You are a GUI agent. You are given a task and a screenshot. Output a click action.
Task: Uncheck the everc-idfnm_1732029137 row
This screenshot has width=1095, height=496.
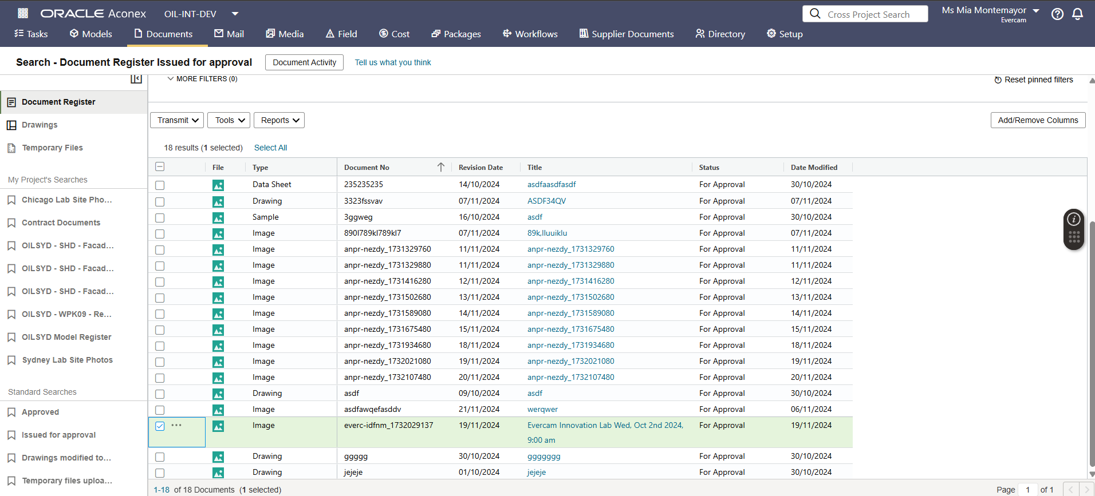[x=160, y=426]
